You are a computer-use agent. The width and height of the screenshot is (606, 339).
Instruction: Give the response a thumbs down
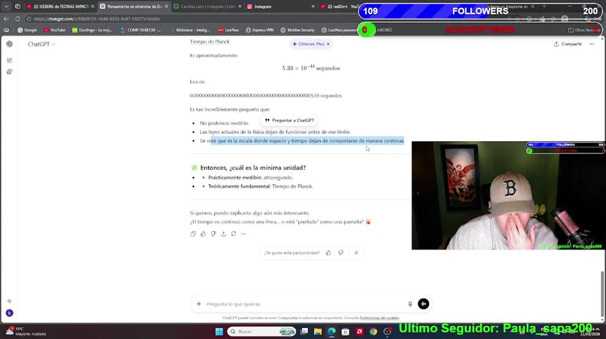click(213, 234)
